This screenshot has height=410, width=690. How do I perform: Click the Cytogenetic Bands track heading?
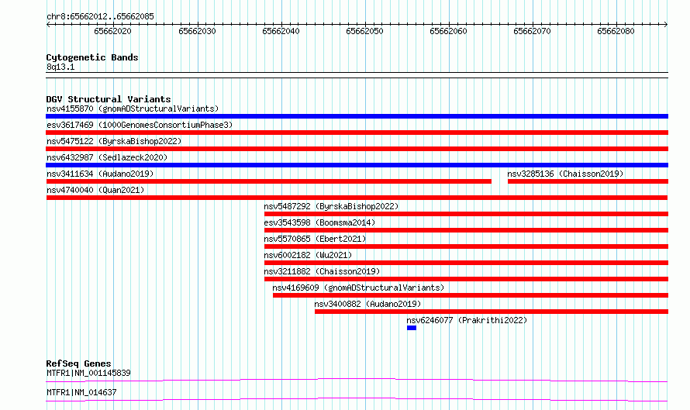pyautogui.click(x=92, y=57)
